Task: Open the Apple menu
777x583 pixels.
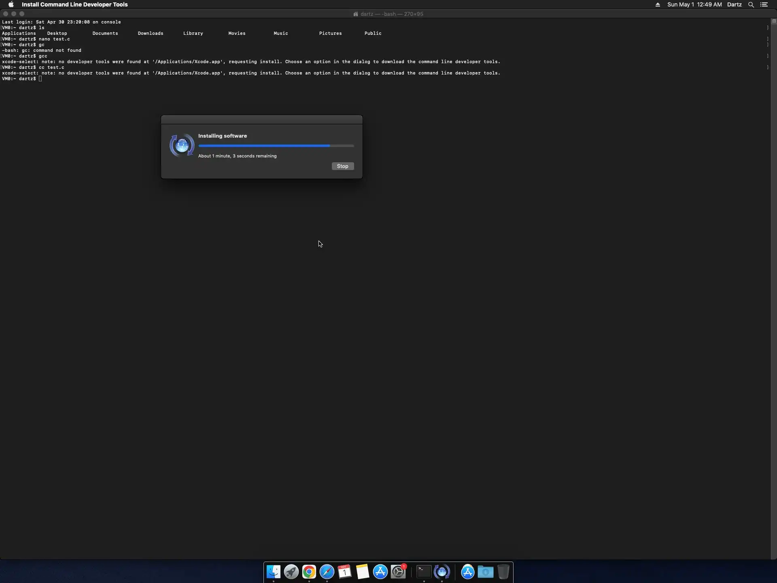Action: 11,4
